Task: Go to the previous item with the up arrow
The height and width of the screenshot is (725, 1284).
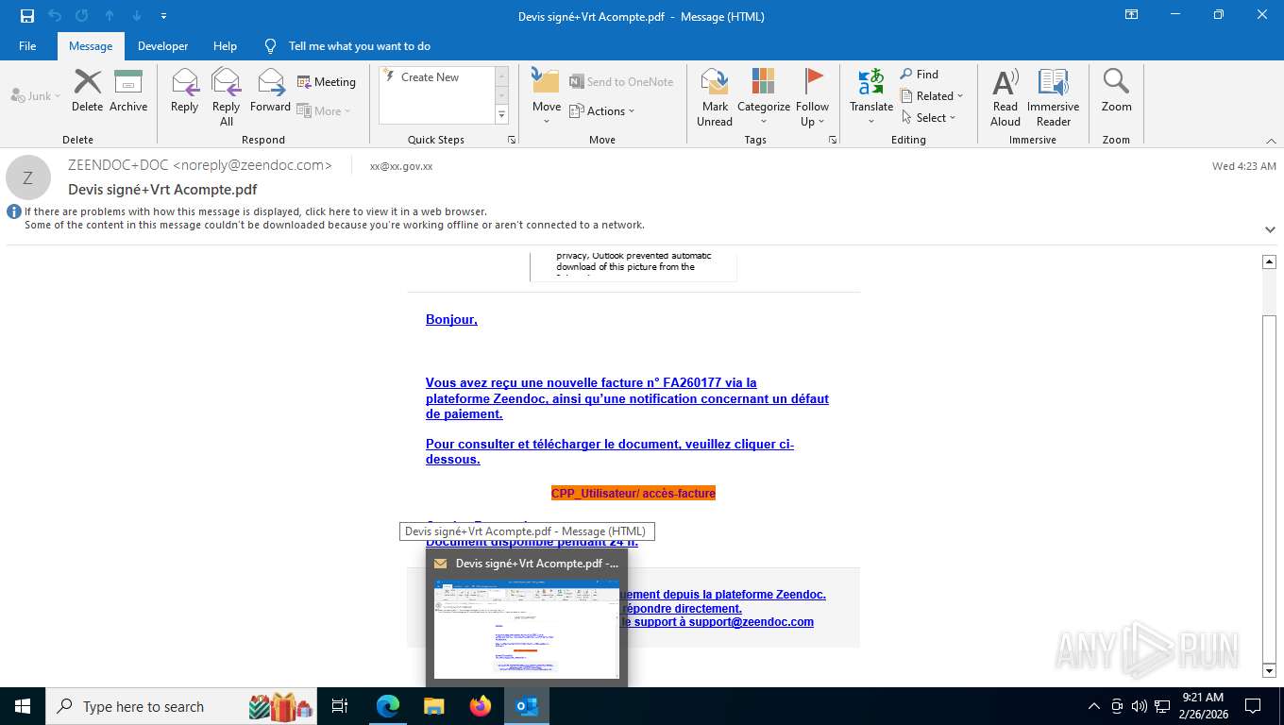Action: pos(110,16)
